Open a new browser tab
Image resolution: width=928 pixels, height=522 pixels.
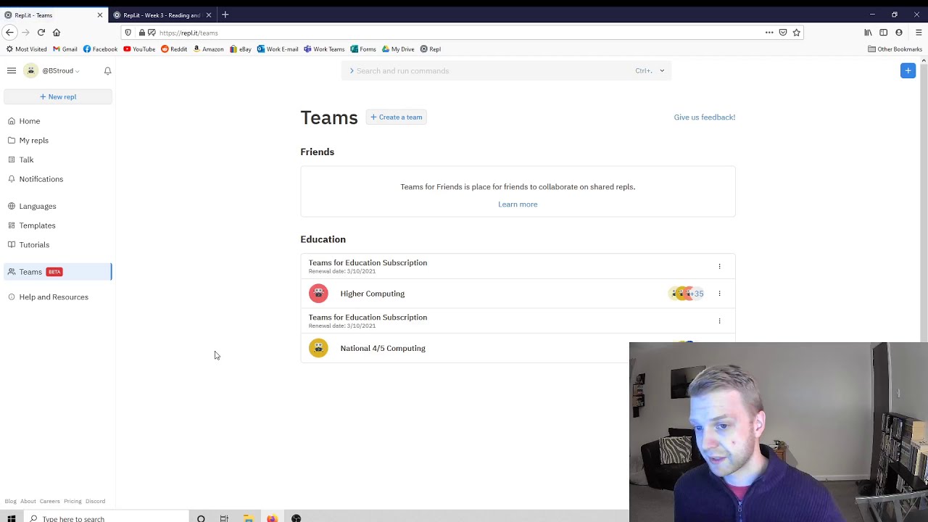225,14
